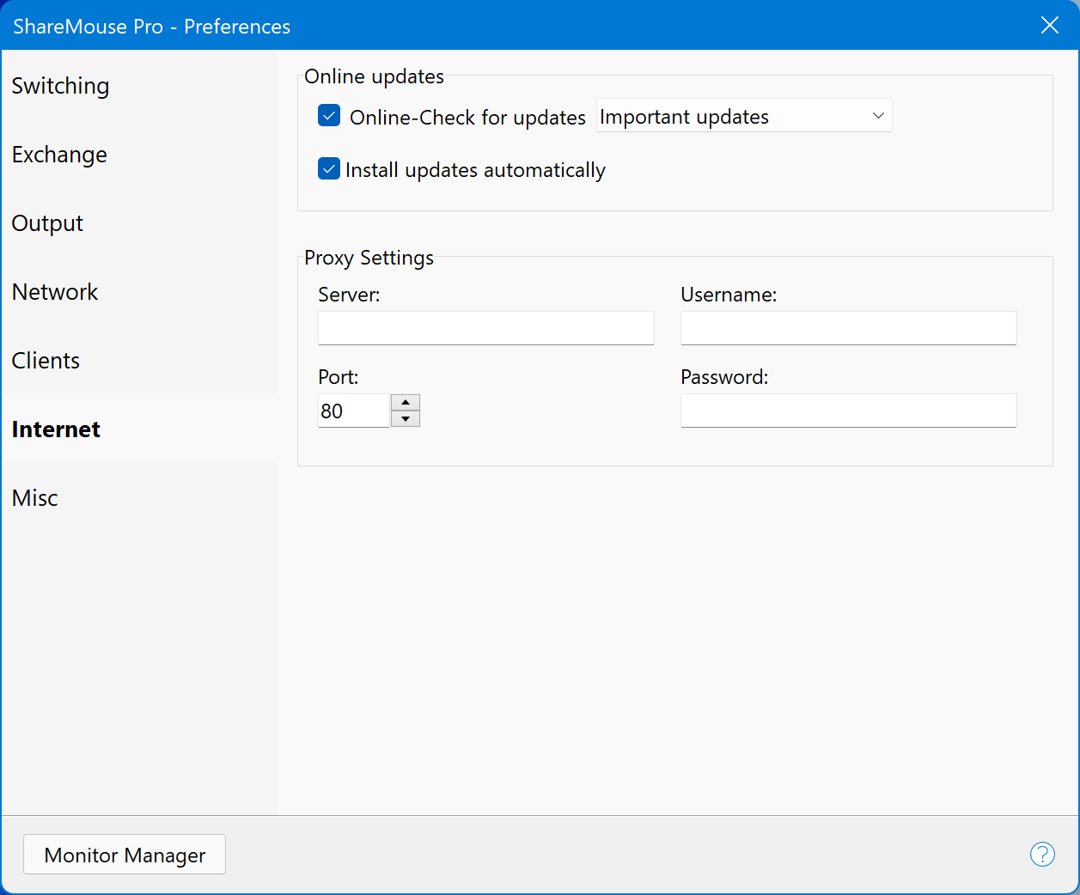The width and height of the screenshot is (1080, 895).
Task: Disable Install updates automatically checkbox
Action: point(329,168)
